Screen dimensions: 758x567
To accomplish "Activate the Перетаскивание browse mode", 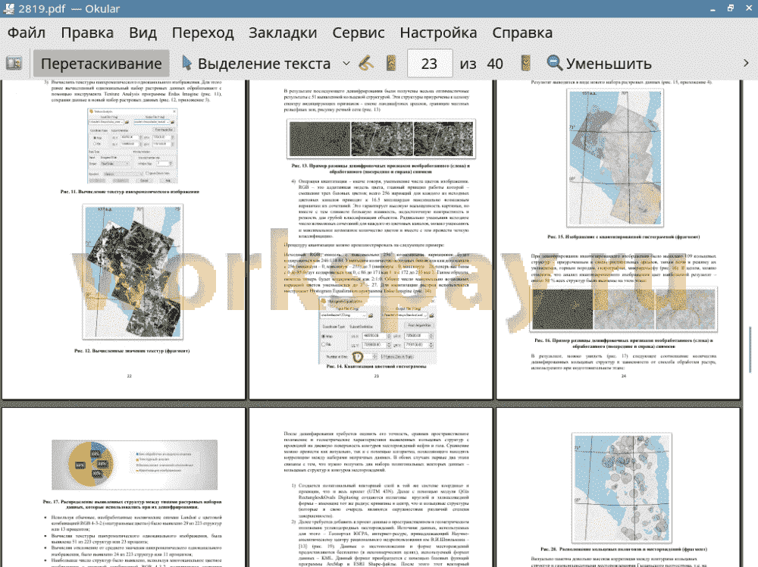I will click(x=102, y=64).
